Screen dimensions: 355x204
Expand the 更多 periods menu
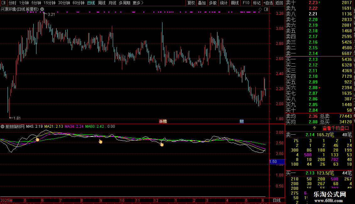click(138, 3)
